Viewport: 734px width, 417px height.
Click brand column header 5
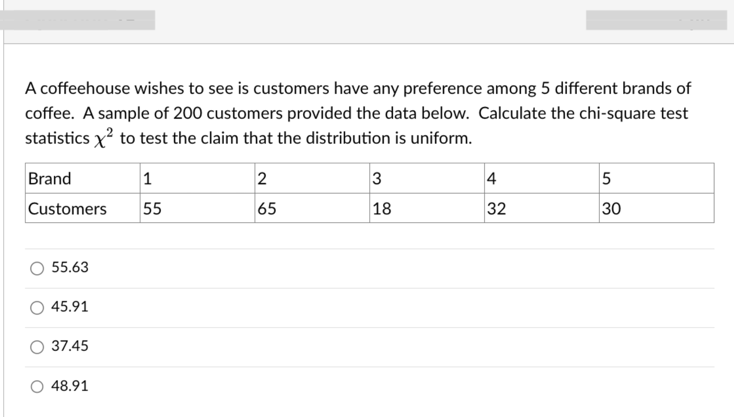[x=657, y=178]
